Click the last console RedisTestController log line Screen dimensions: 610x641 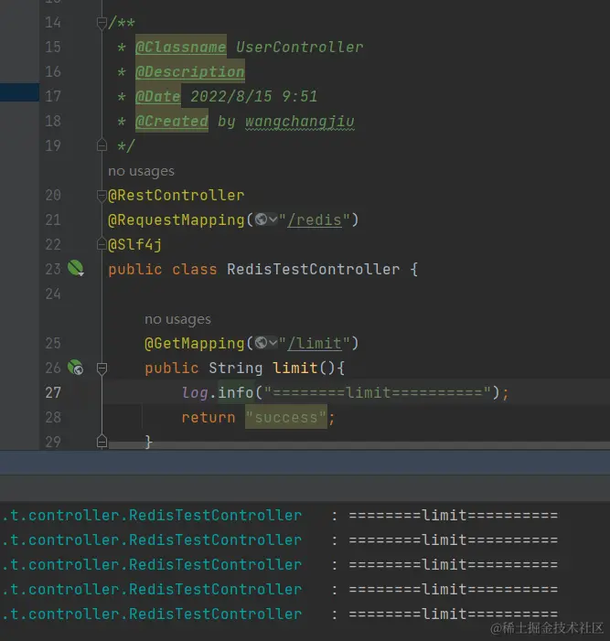coord(280,614)
